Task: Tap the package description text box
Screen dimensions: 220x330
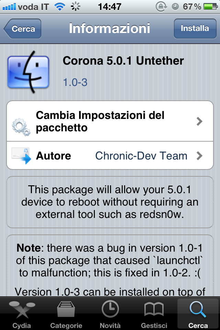Action: (110, 202)
